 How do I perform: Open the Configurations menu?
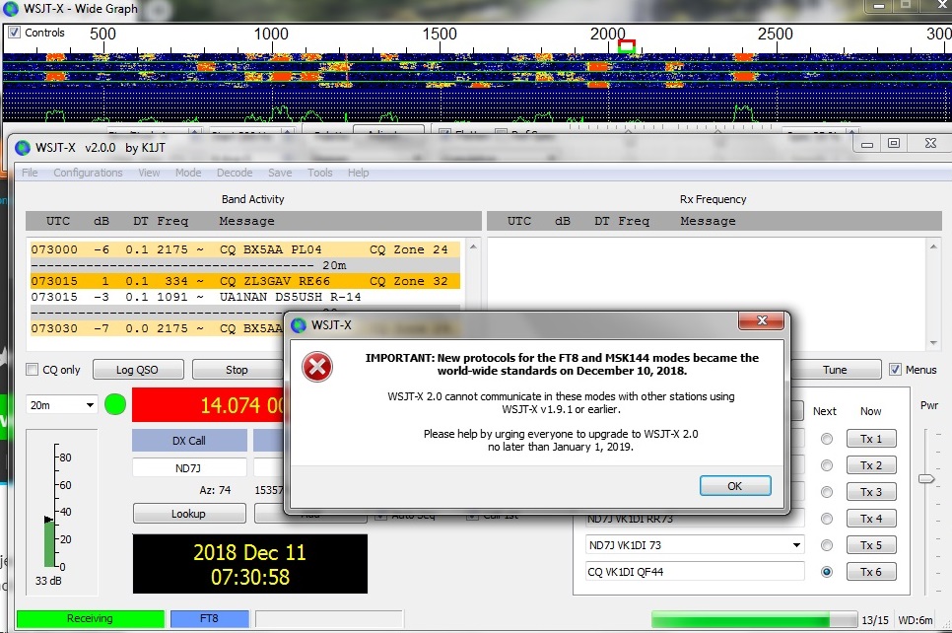coord(88,173)
